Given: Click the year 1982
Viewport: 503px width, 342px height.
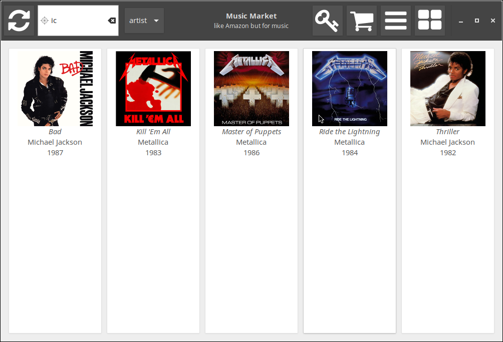Looking at the screenshot, I should [x=448, y=153].
